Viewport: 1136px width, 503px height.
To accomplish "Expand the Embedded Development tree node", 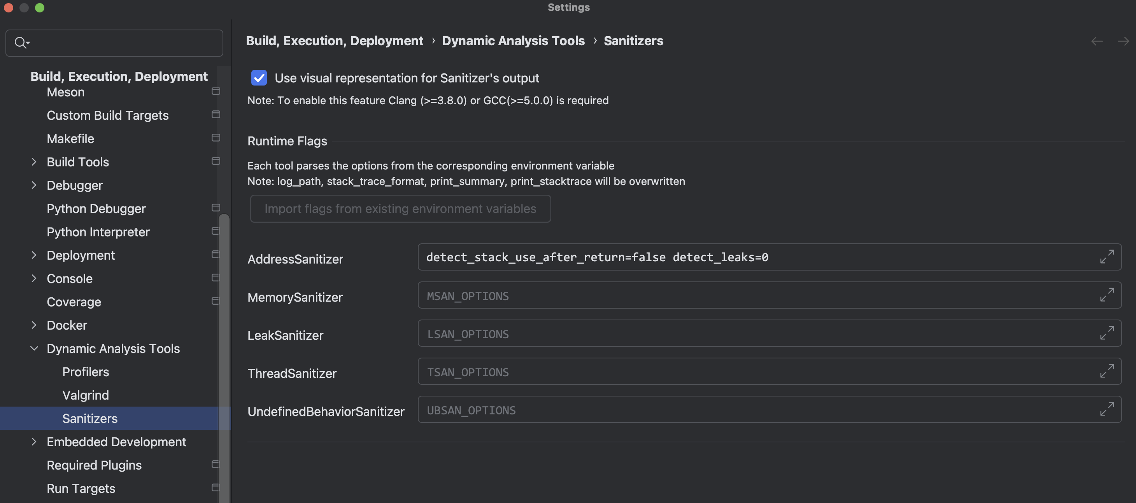I will point(34,442).
